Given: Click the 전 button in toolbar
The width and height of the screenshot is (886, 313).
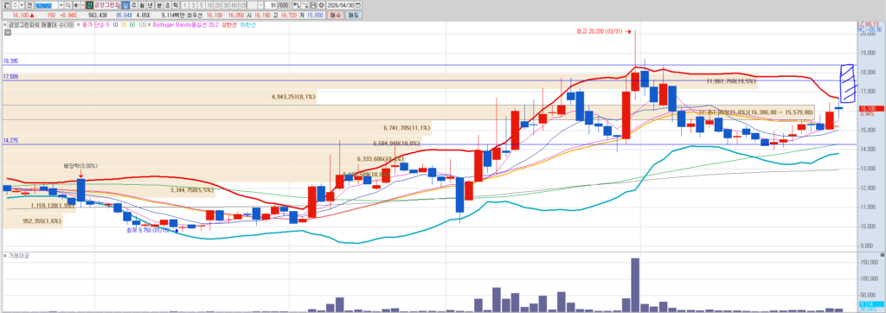Looking at the screenshot, I should pos(29,5).
